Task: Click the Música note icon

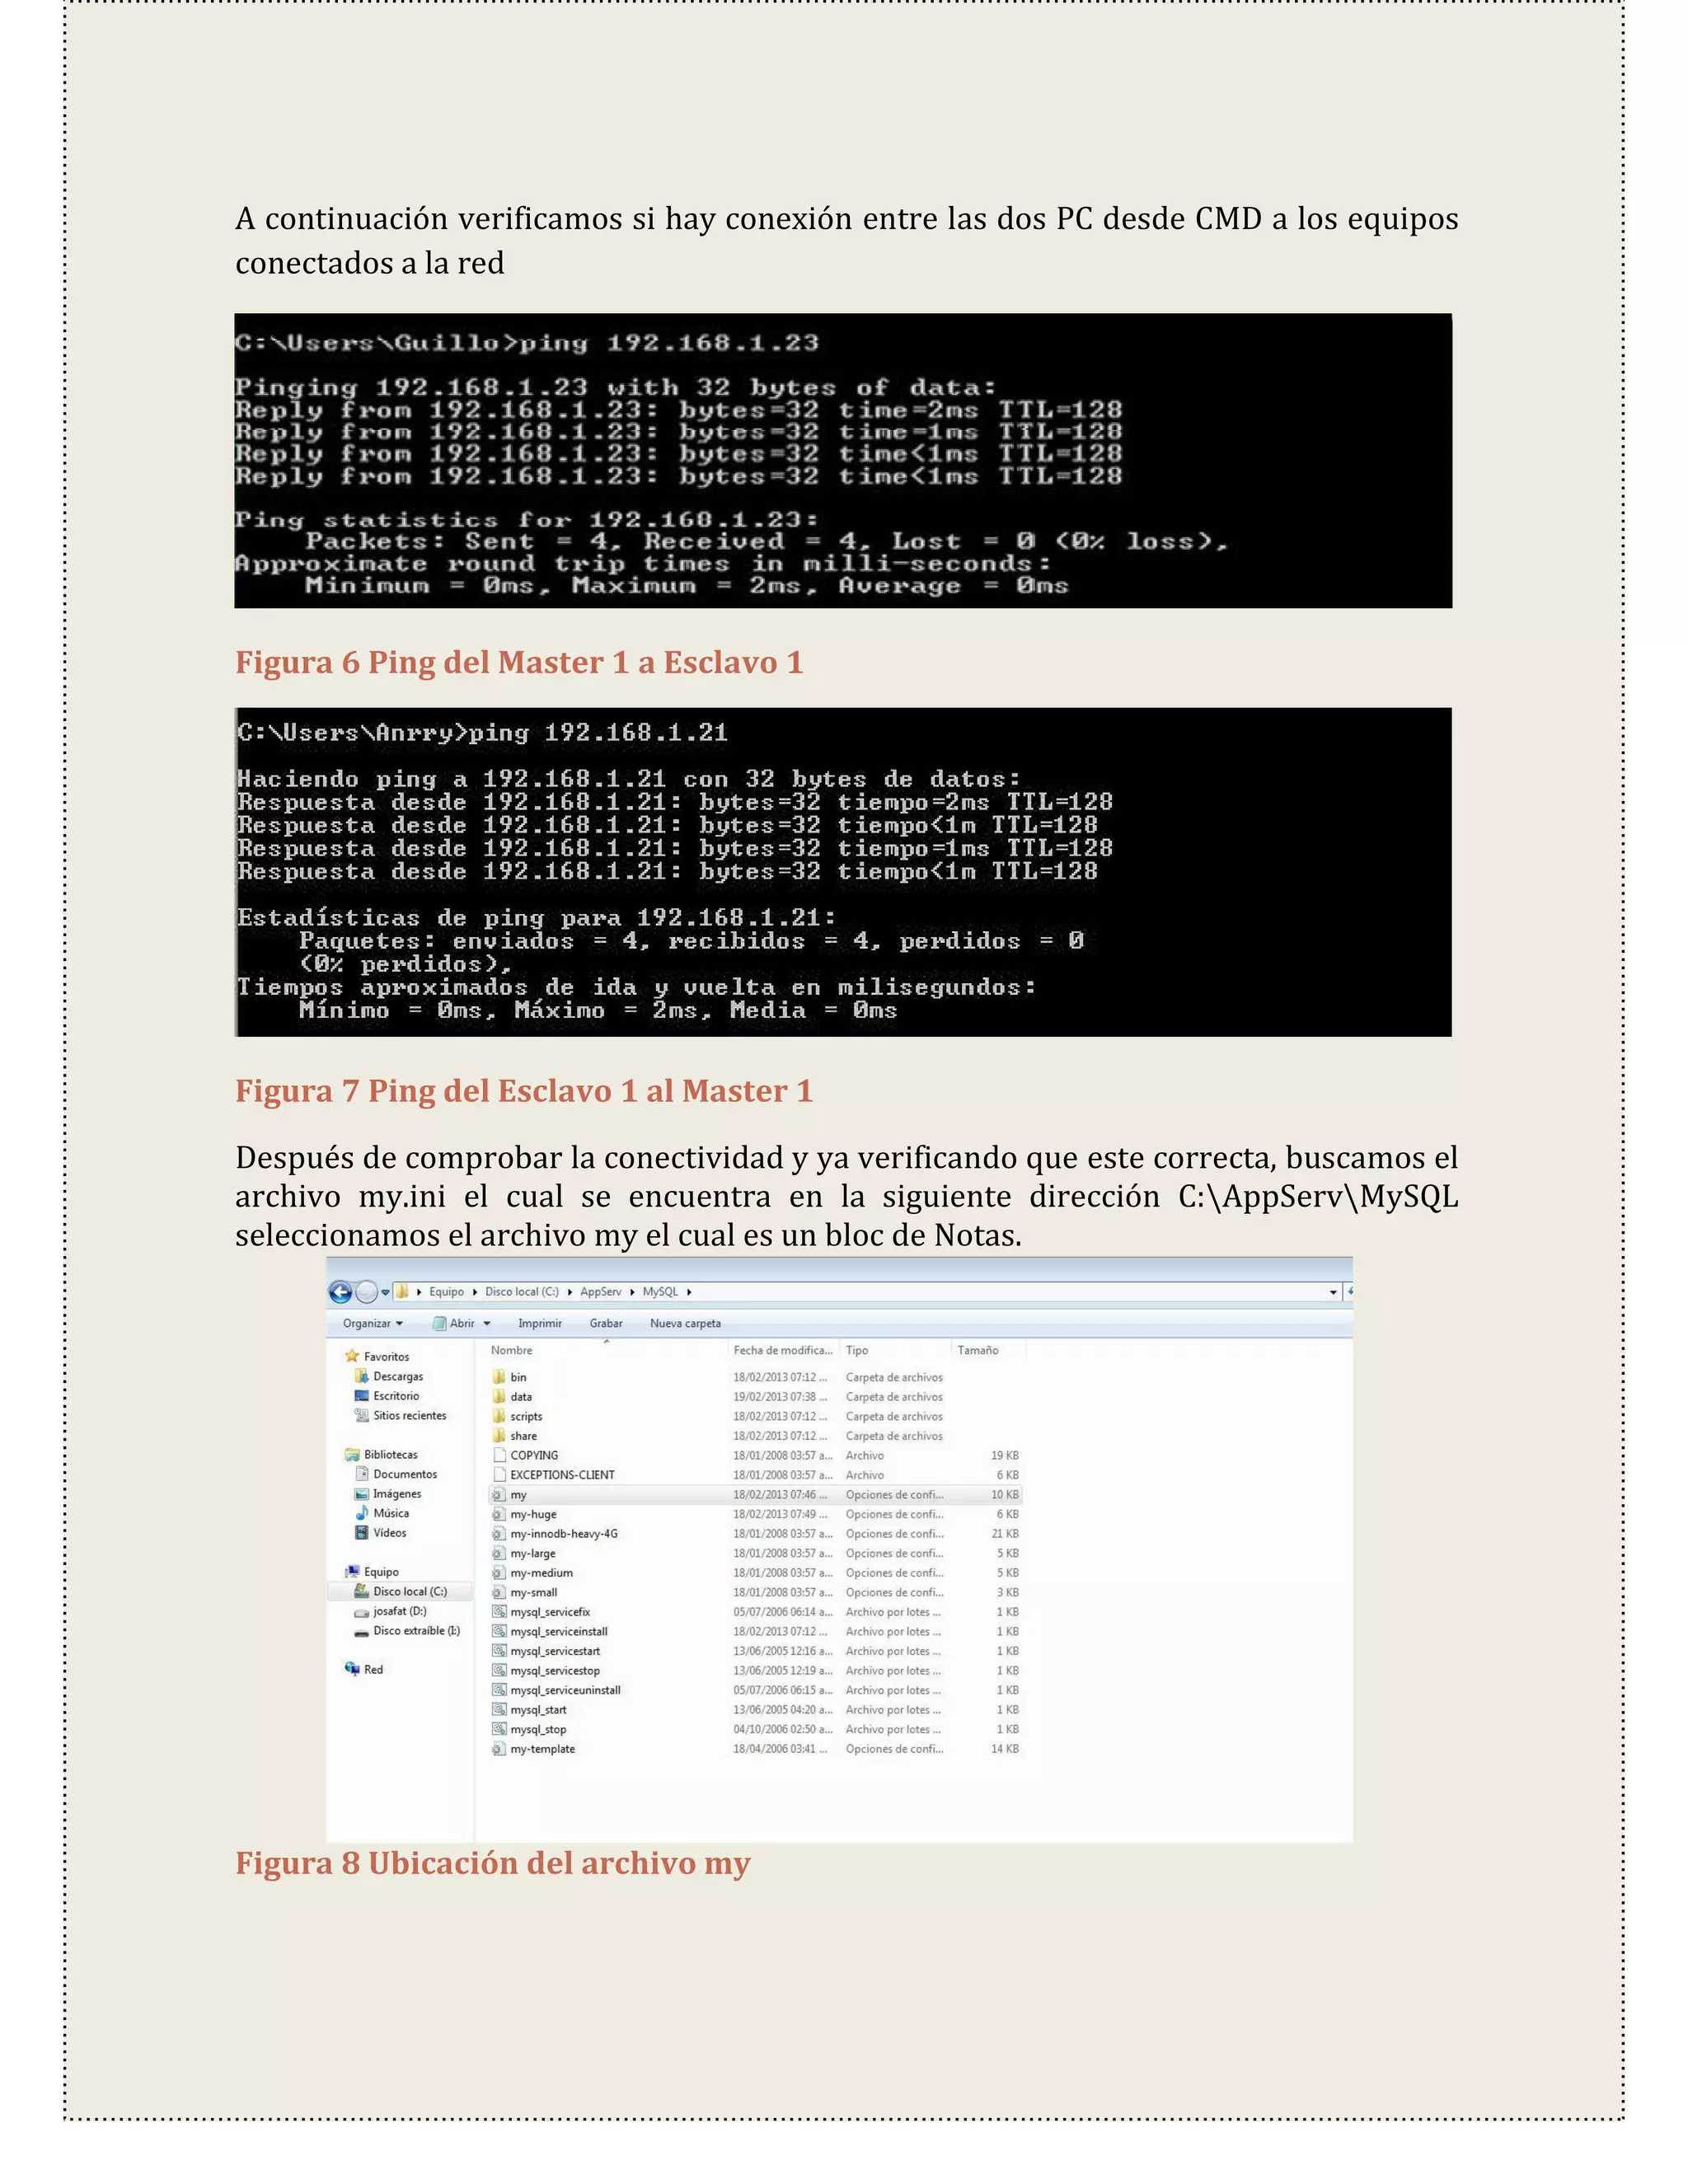Action: point(362,1513)
